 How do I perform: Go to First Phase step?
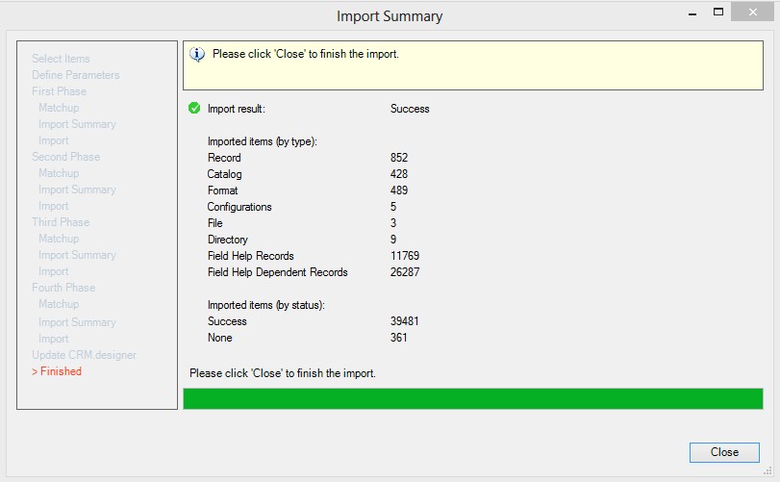(59, 91)
